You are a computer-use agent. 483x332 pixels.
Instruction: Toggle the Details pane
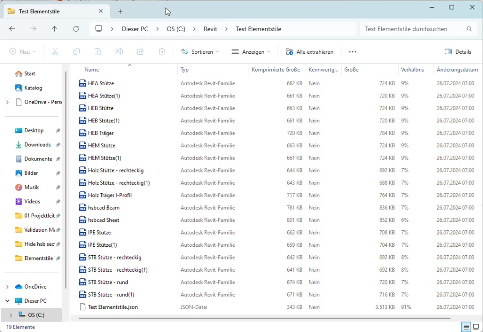click(x=458, y=52)
